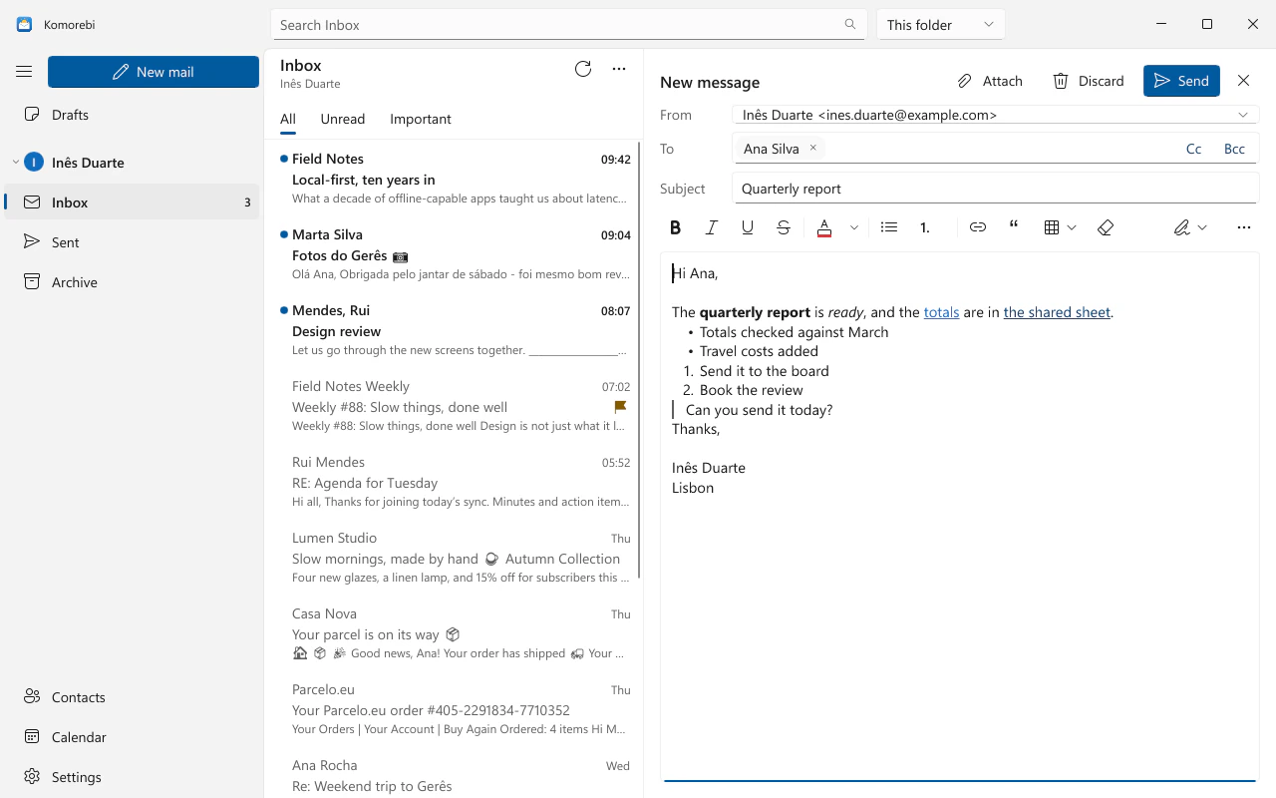Toggle the numbered list button

click(x=925, y=227)
